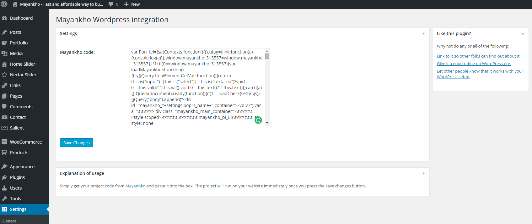Open the comments bubble icon in admin bar
Screen dimensions: 532x224
click(x=111, y=4)
